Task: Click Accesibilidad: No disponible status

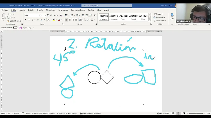Action: click(x=90, y=113)
